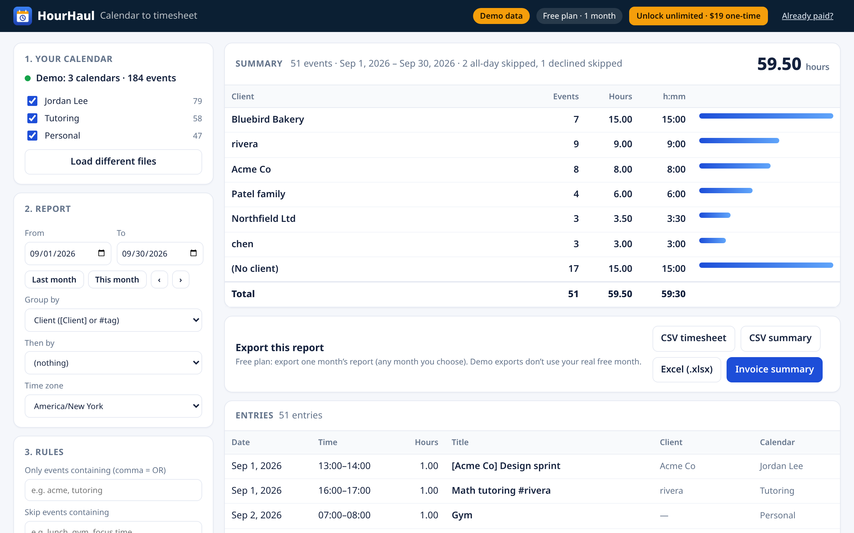
Task: Click the Client column header in summary
Action: 243,96
